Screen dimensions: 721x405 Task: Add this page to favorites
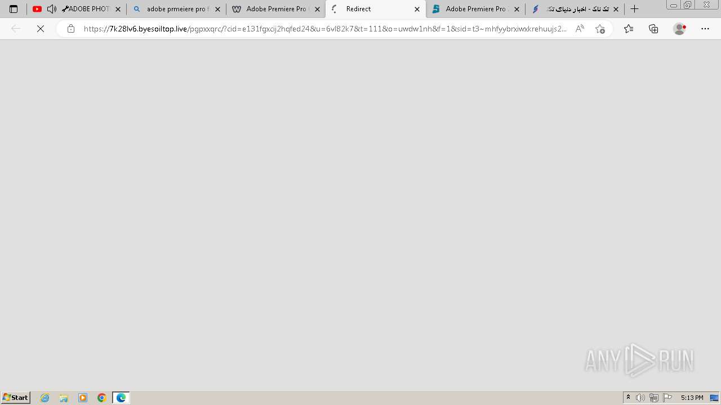pyautogui.click(x=600, y=29)
